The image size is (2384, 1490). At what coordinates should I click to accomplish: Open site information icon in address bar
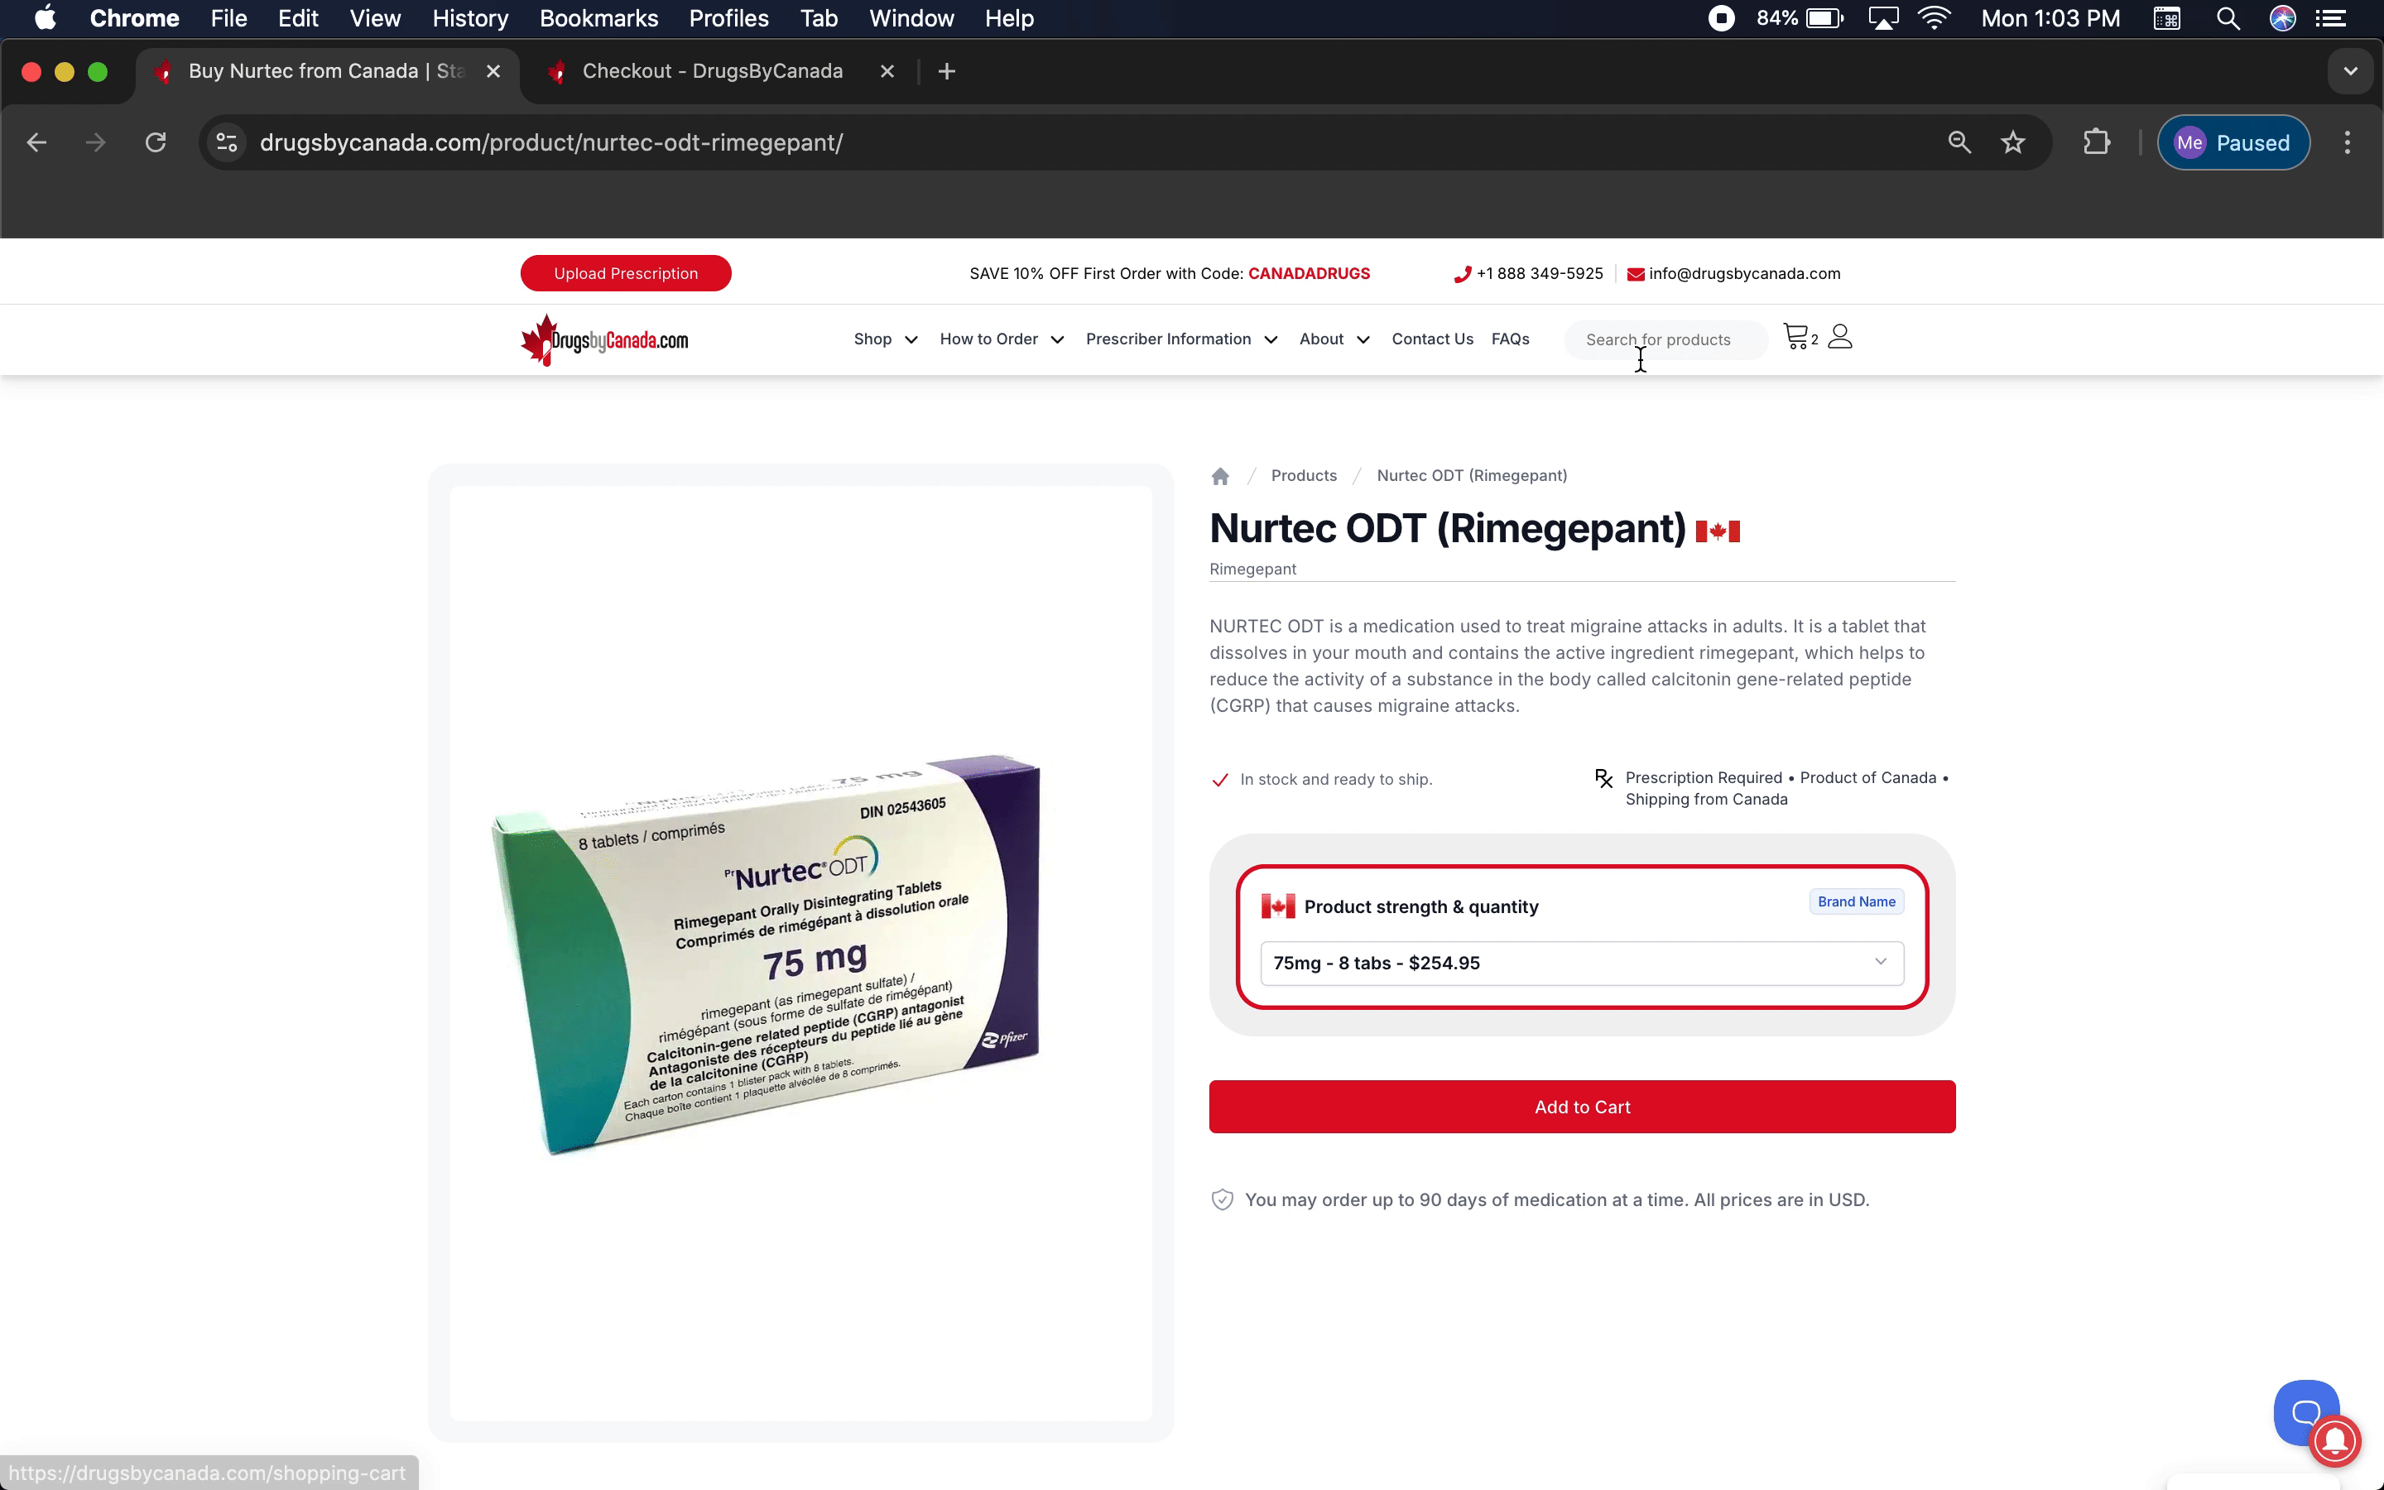[227, 143]
